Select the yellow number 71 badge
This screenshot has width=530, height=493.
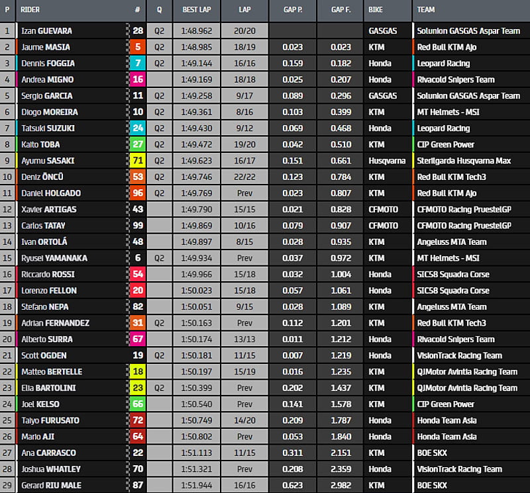[138, 161]
